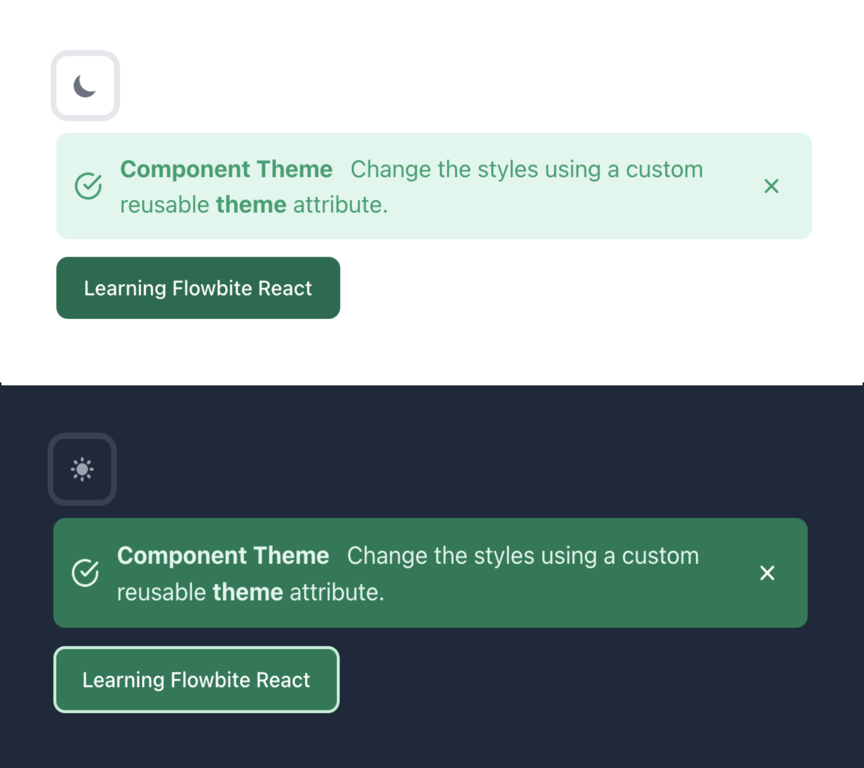
Task: Click "Component Theme" heading in the dark alert
Action: [x=223, y=556]
